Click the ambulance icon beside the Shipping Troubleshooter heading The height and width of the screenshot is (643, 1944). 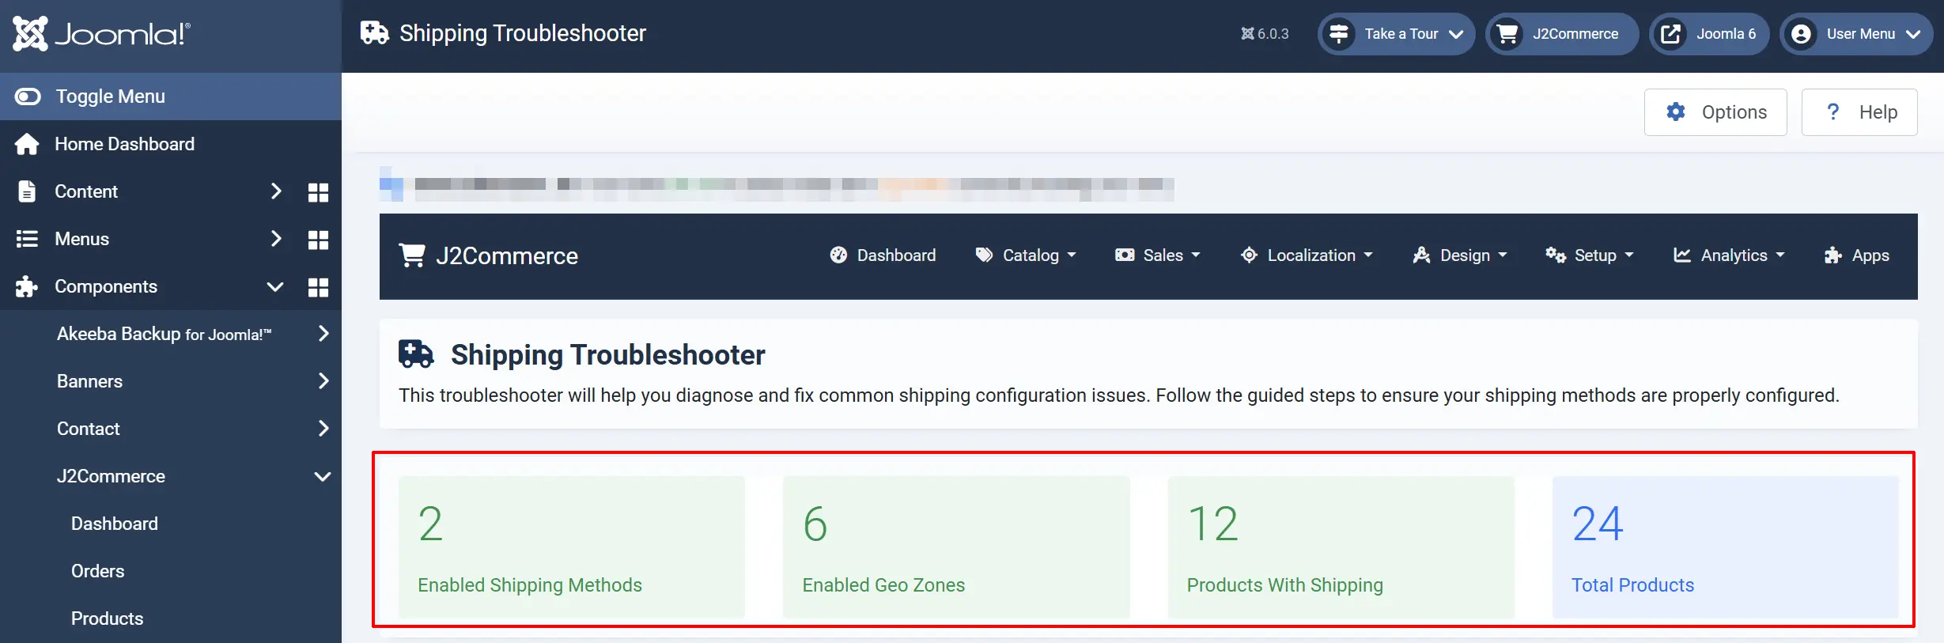coord(416,354)
